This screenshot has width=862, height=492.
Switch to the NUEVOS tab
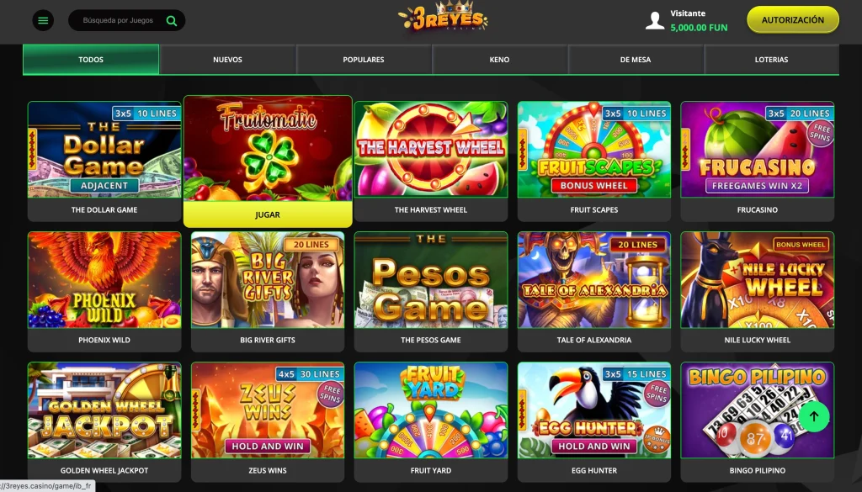tap(227, 60)
